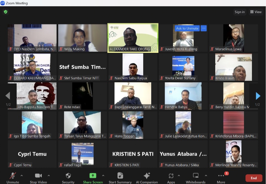The width and height of the screenshot is (266, 184).
Task: Open the Apps icon in toolbar
Action: (x=171, y=176)
